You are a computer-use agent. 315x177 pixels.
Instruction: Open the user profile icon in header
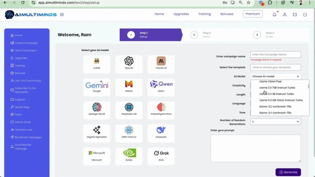tap(285, 14)
